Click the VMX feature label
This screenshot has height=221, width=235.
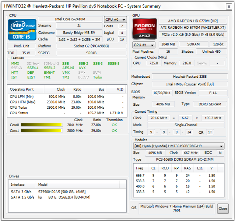(66, 73)
